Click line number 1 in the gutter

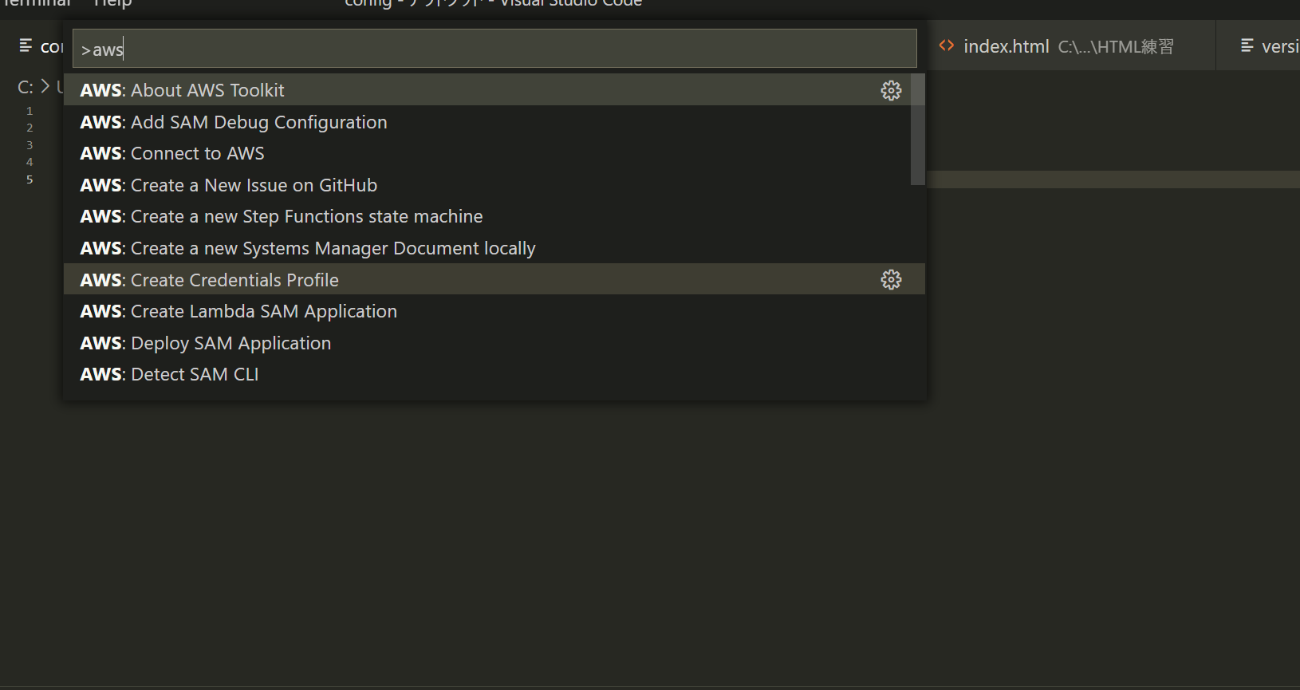click(30, 111)
